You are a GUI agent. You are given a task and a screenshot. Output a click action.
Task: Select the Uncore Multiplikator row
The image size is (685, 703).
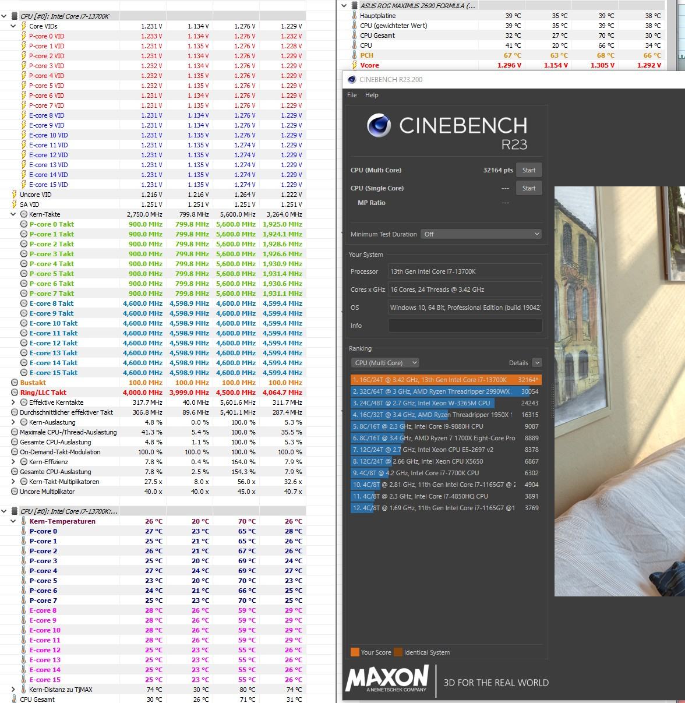pyautogui.click(x=153, y=492)
